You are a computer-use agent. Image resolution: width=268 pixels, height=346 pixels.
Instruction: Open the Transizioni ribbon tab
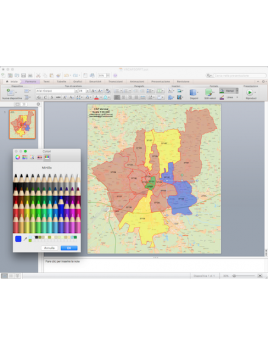tap(116, 81)
